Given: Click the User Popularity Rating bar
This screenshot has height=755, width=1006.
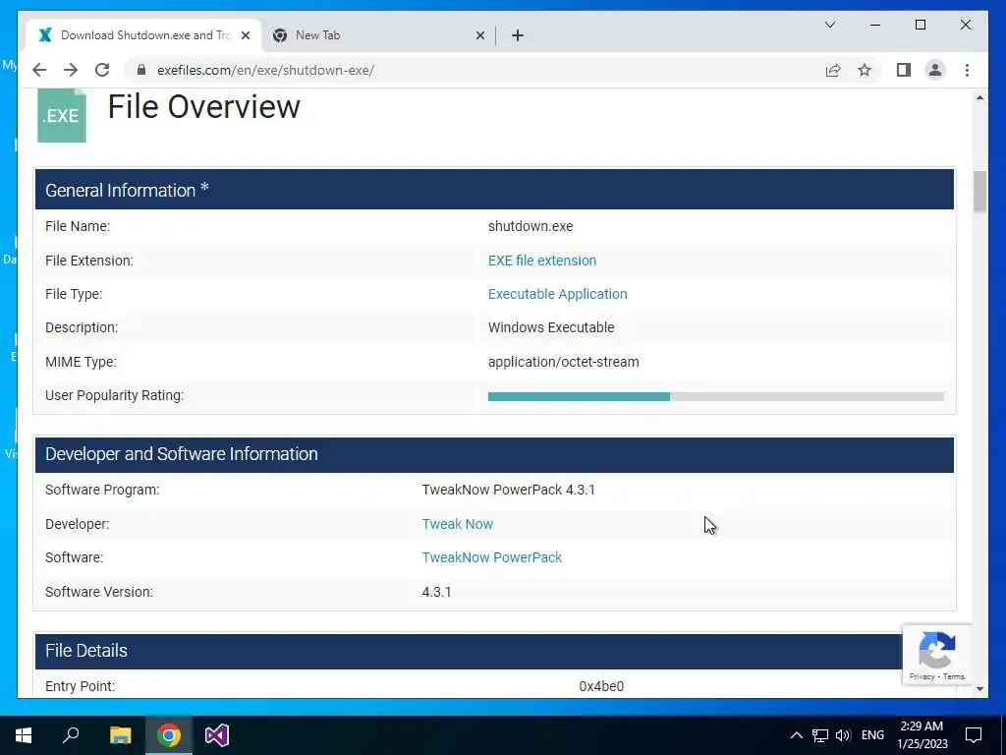Looking at the screenshot, I should [x=716, y=397].
